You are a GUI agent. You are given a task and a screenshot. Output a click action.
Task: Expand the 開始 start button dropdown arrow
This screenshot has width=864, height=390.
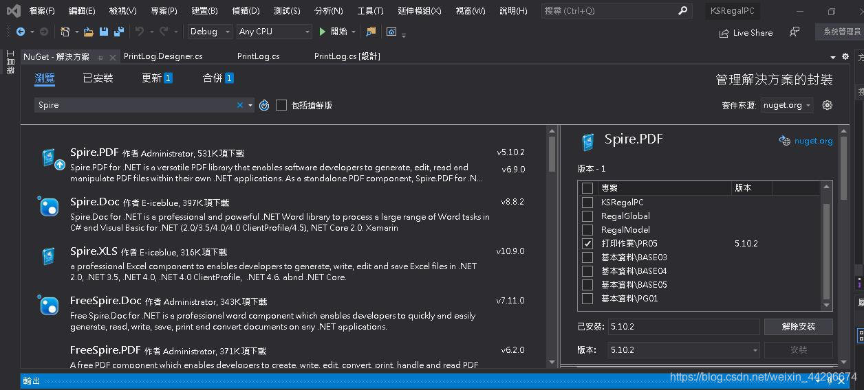[354, 32]
